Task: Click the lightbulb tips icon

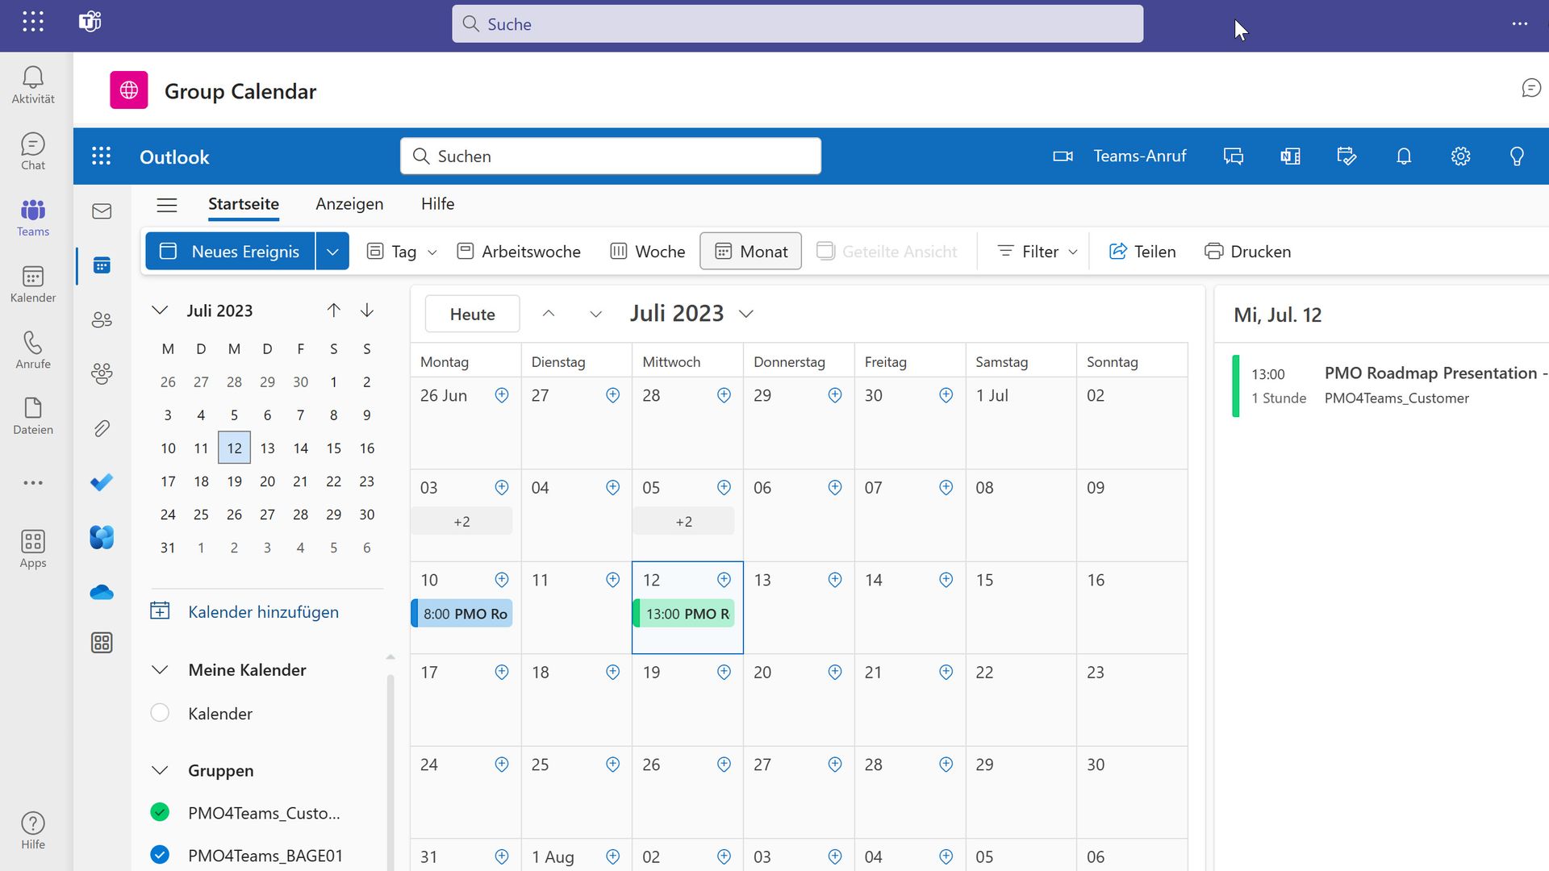Action: 1517,156
